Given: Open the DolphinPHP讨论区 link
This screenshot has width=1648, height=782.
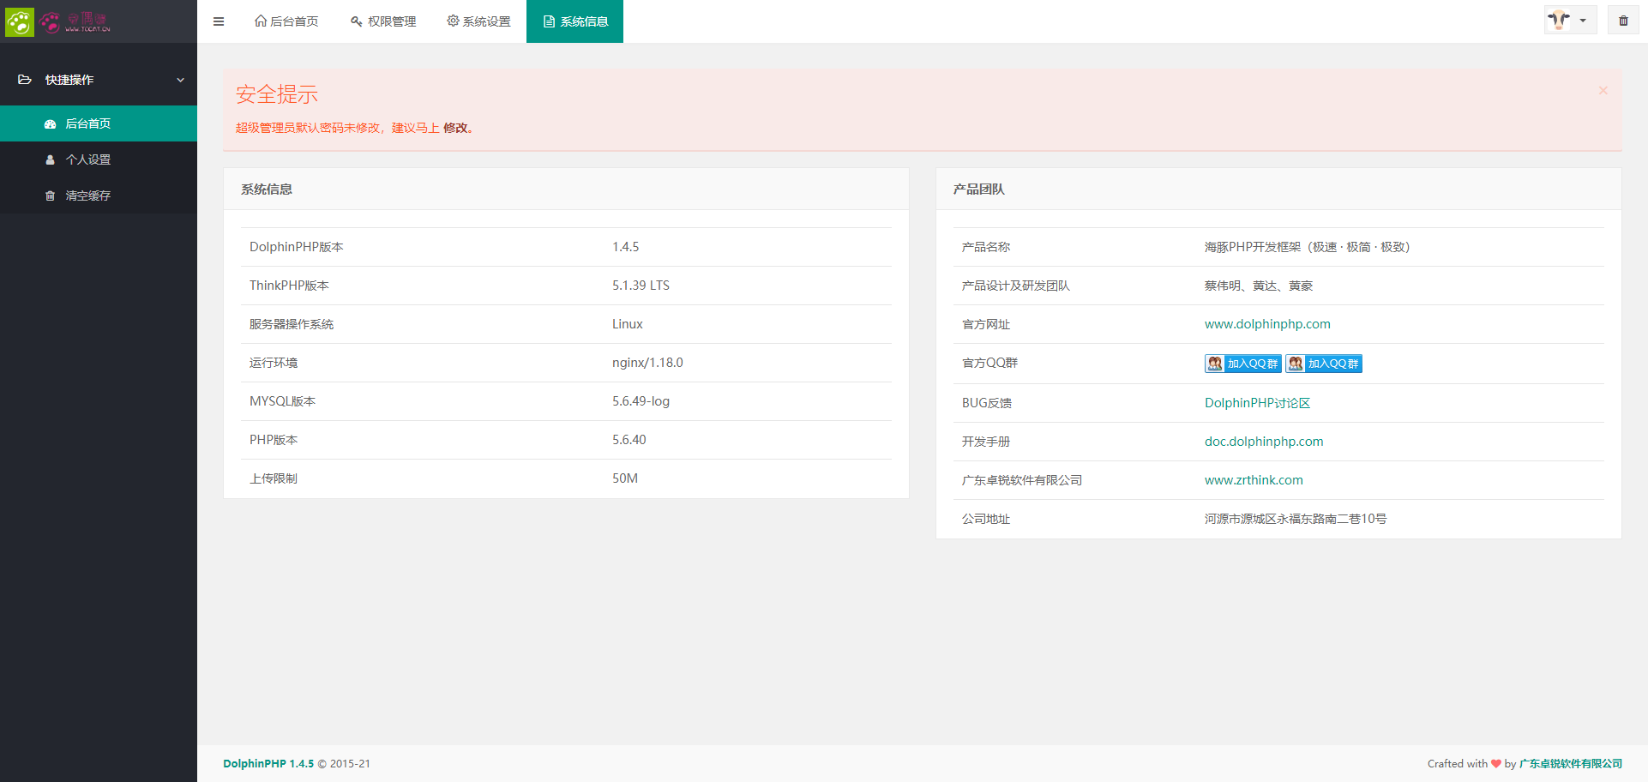Looking at the screenshot, I should click(x=1257, y=403).
